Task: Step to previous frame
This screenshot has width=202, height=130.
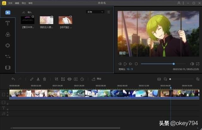Action: pos(120,64)
